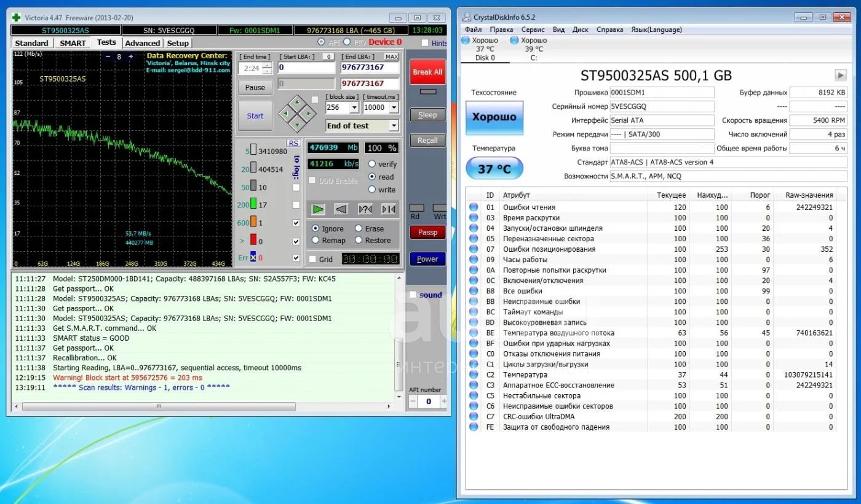Viewport: 861px width, 504px height.
Task: Open the timeout ms dropdown
Action: click(394, 107)
